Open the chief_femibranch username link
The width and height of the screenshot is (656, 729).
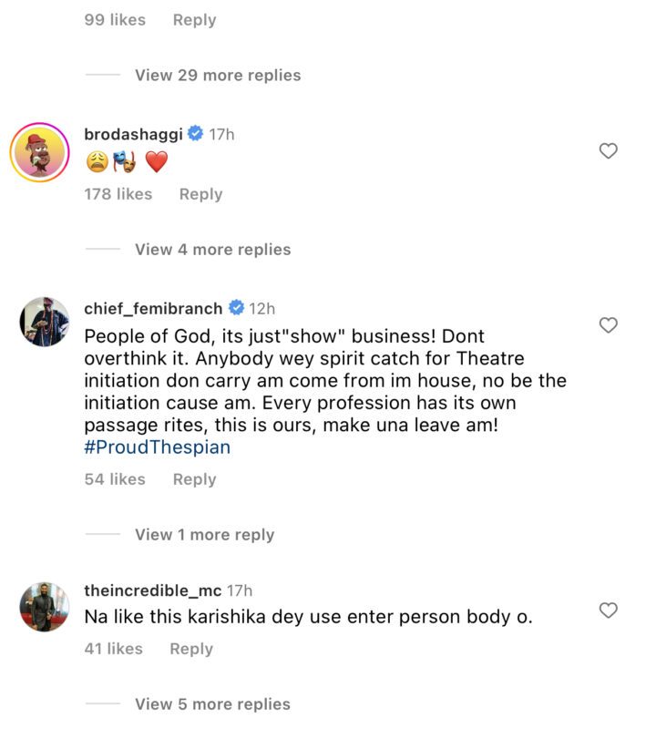[153, 308]
